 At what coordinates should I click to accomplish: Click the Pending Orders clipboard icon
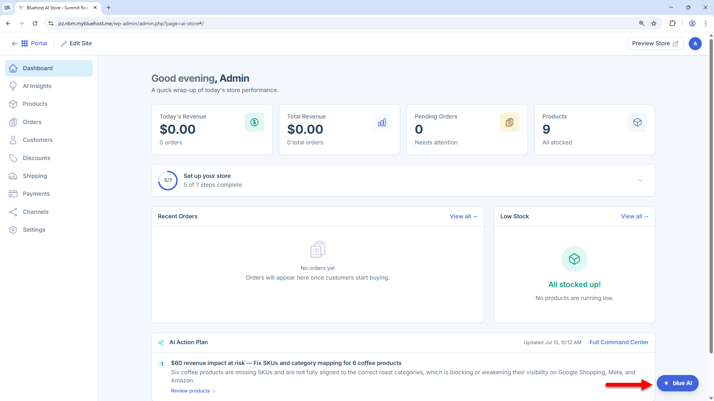(x=509, y=122)
